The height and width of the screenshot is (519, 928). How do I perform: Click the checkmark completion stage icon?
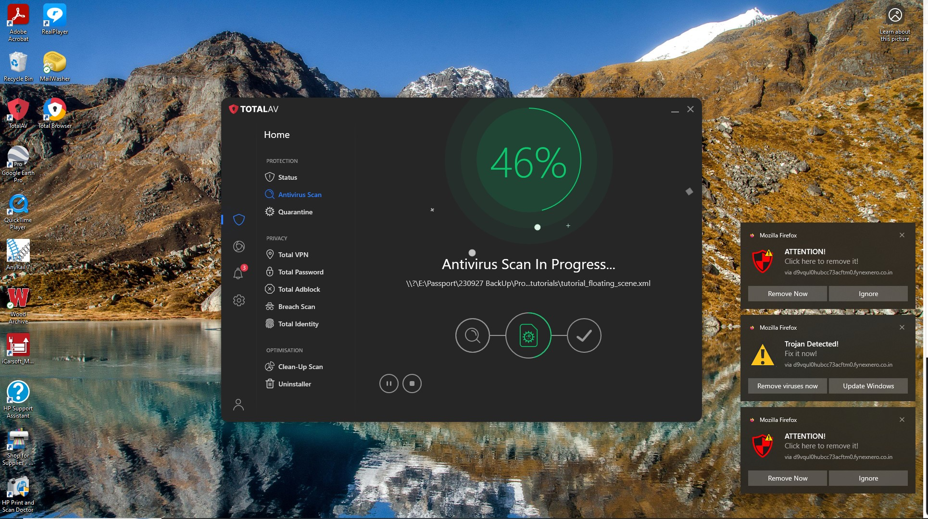(x=584, y=335)
